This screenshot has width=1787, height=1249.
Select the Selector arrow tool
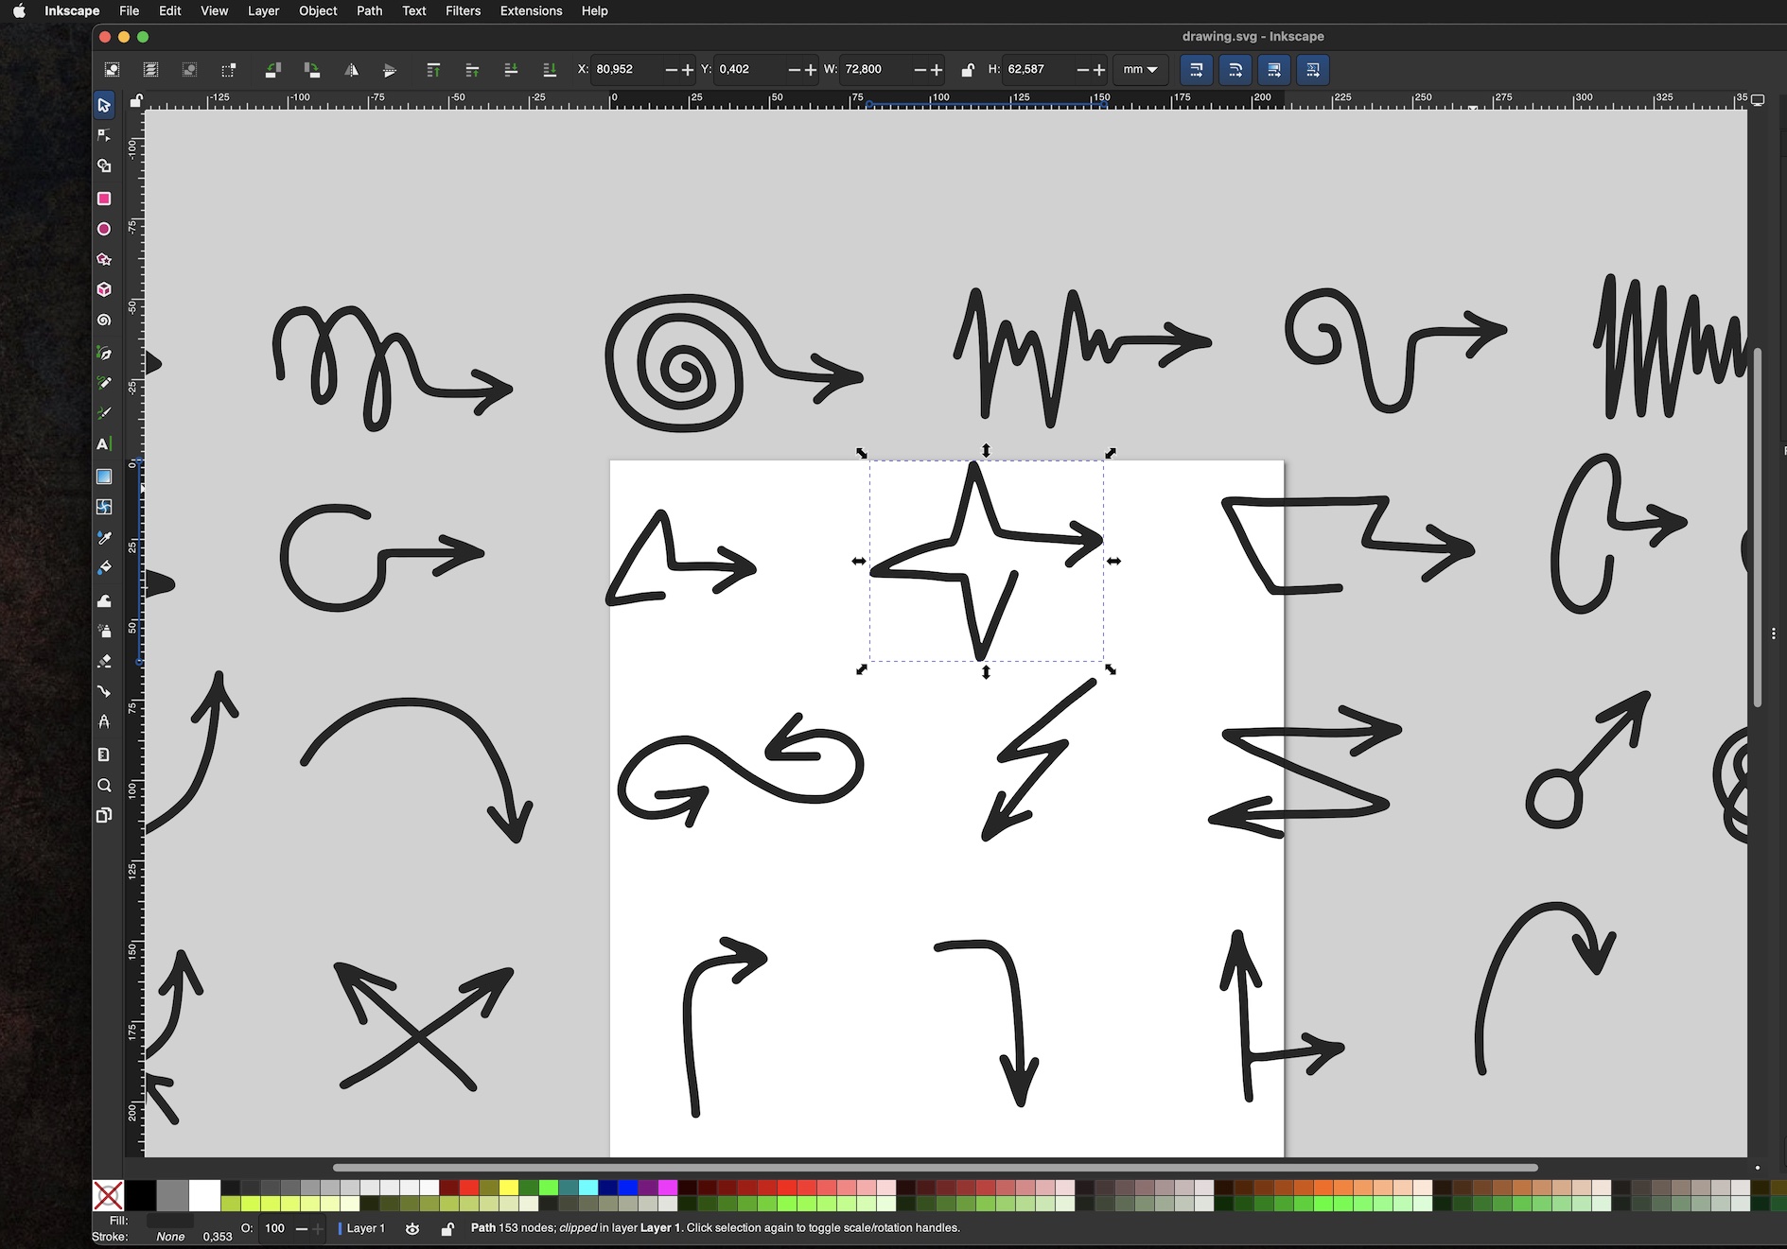(x=104, y=105)
